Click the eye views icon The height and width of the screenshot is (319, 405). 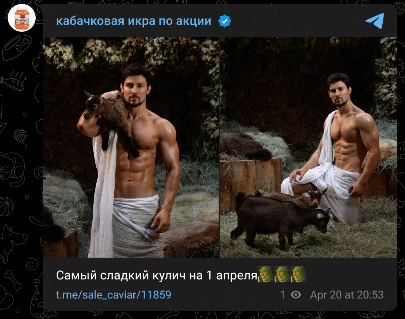pos(296,295)
